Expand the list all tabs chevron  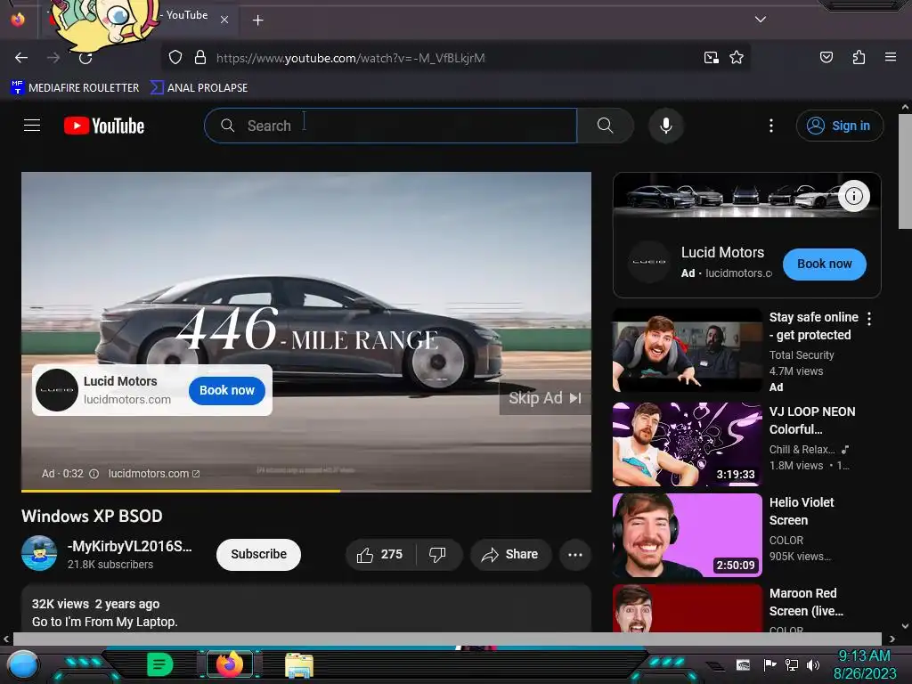point(761,20)
